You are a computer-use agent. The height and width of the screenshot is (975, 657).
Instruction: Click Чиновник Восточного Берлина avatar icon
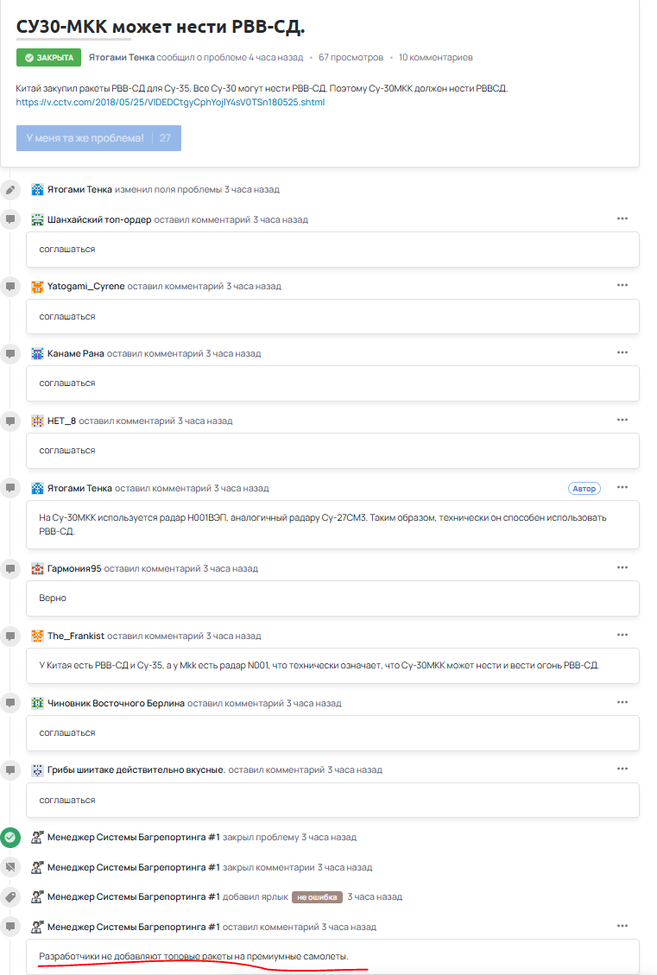pos(37,703)
